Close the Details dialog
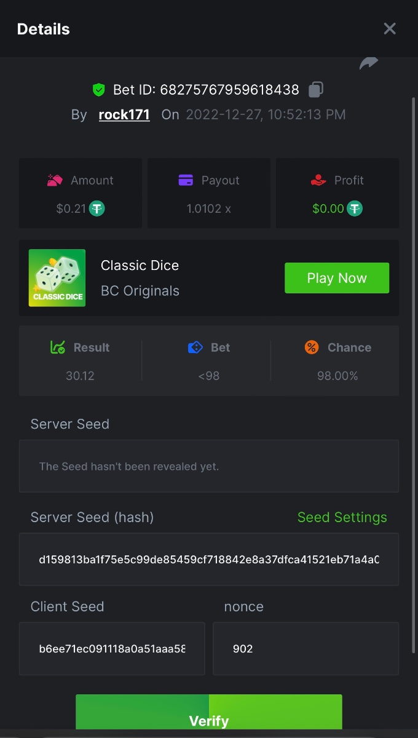The image size is (418, 738). point(390,29)
